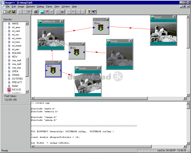The image size is (191, 153).
Task: Click the rotated lighthouse image thumbnail
Action: tap(88, 83)
